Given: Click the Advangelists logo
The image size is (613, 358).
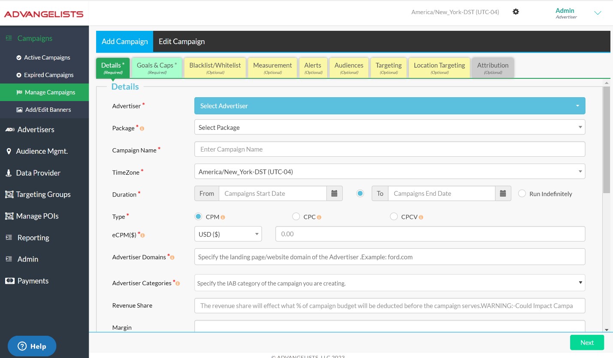Looking at the screenshot, I should coord(44,14).
